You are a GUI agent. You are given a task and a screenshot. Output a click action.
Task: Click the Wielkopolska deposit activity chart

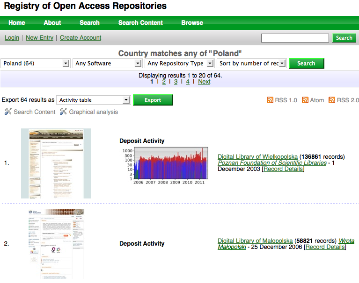tap(165, 166)
